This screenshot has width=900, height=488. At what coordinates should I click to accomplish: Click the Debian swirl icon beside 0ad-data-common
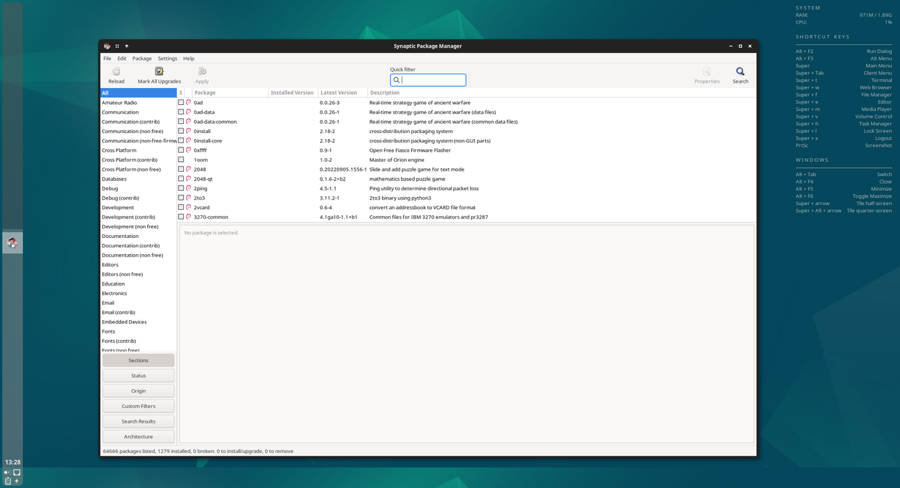pyautogui.click(x=188, y=121)
